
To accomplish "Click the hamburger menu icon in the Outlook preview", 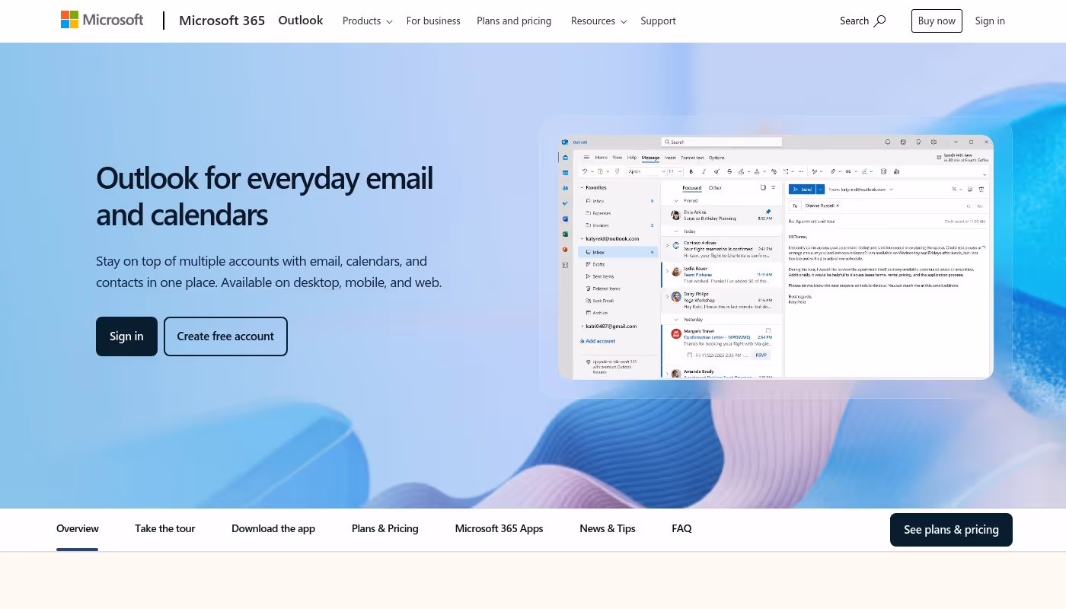I will [586, 158].
